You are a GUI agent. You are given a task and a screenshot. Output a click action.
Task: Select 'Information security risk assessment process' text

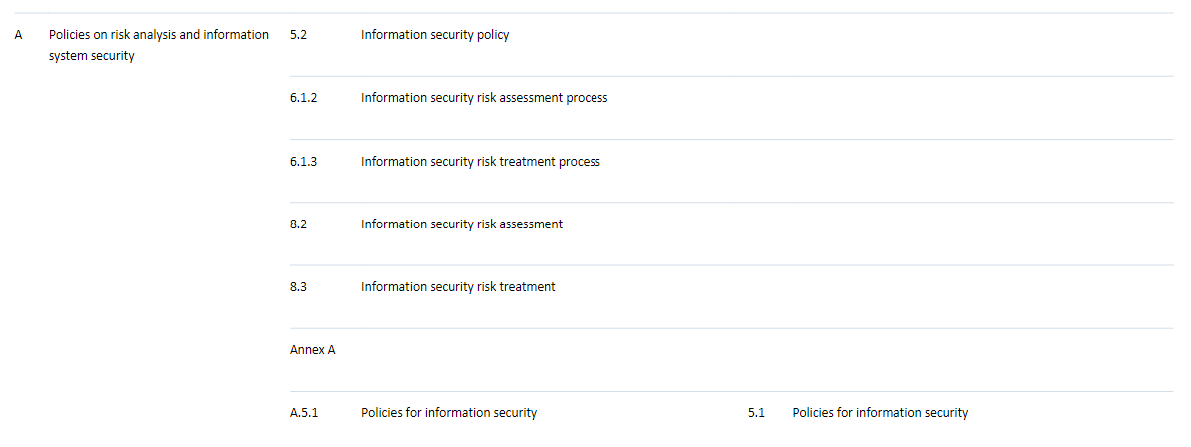tap(484, 98)
